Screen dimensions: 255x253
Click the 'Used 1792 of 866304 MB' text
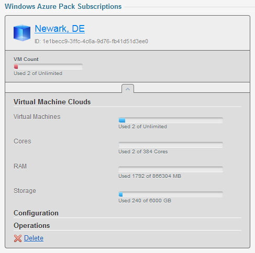(150, 176)
